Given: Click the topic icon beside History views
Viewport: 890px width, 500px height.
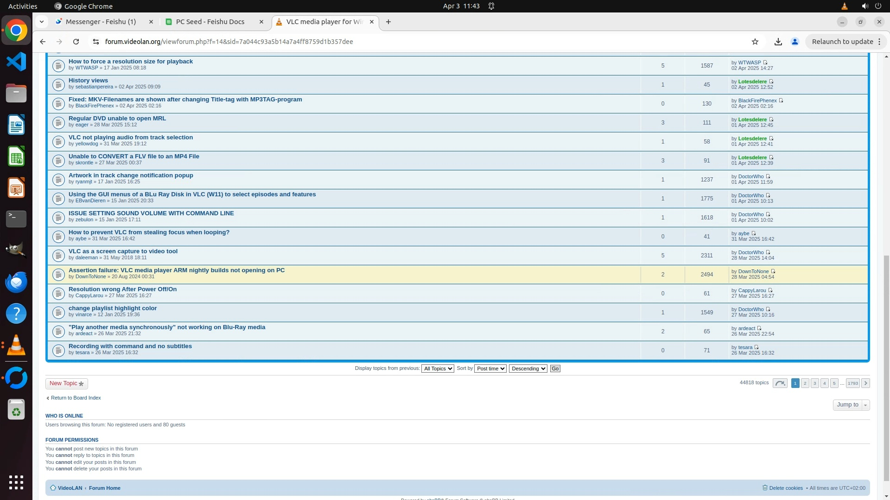Looking at the screenshot, I should tap(58, 85).
